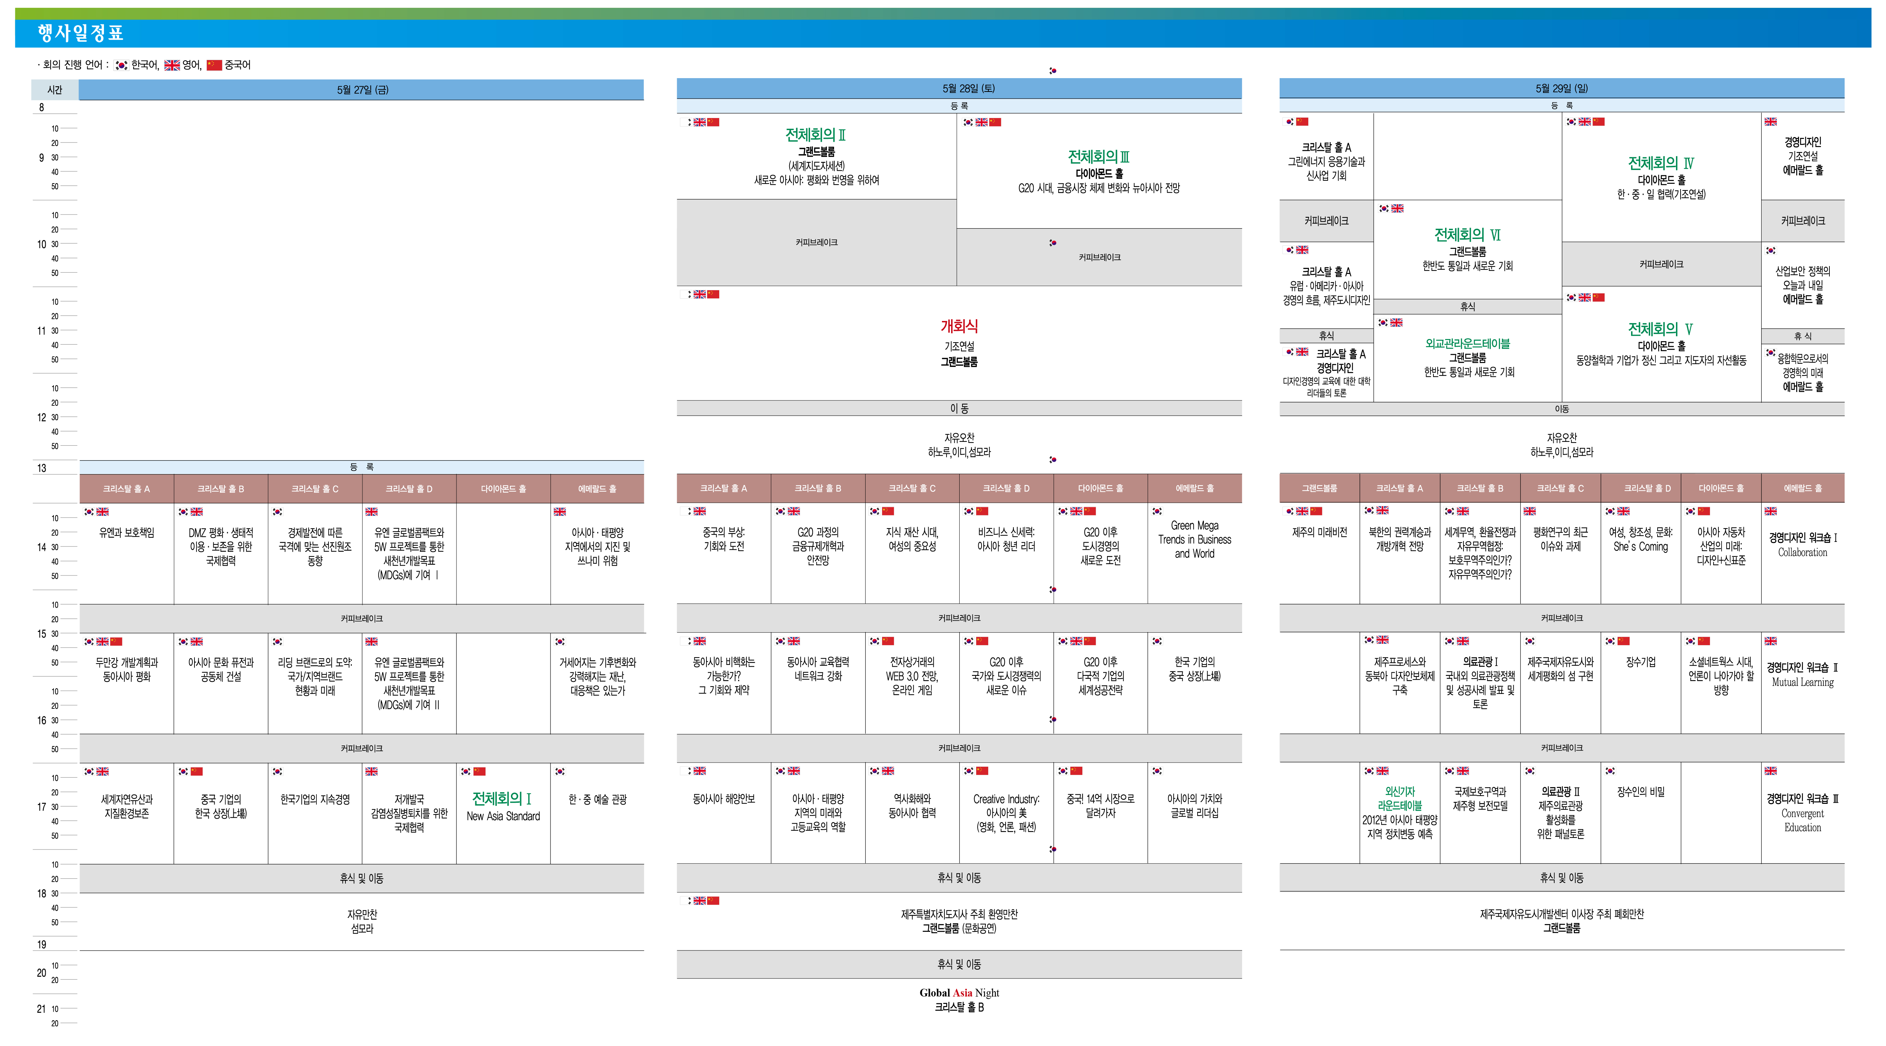Click Global Asia Night text
This screenshot has width=1886, height=1046.
[959, 993]
